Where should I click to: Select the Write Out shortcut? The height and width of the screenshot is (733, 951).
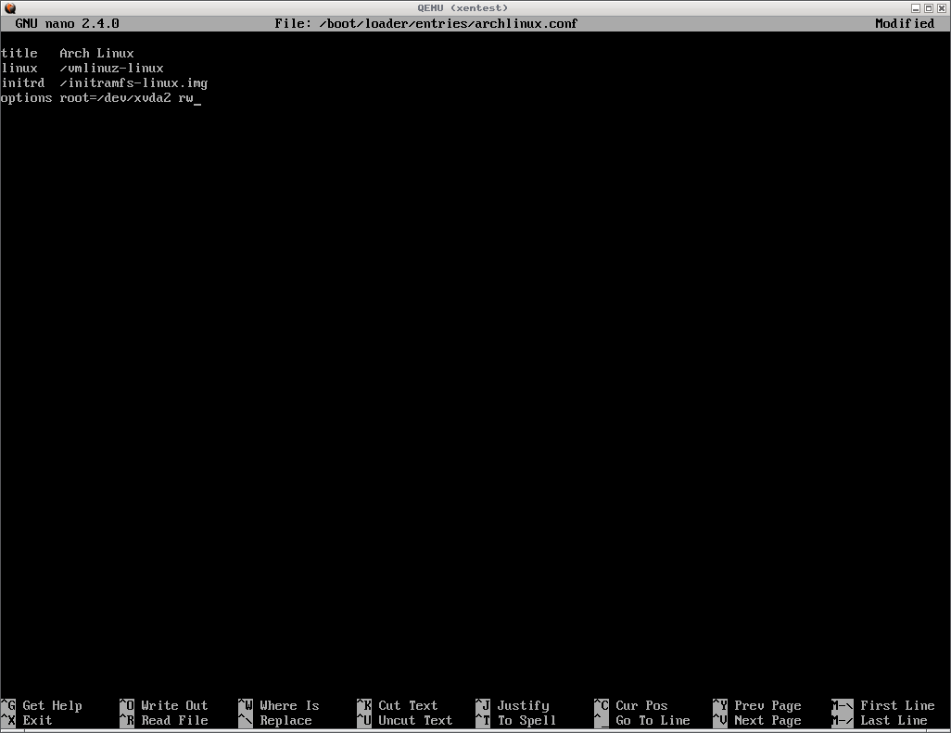click(173, 705)
